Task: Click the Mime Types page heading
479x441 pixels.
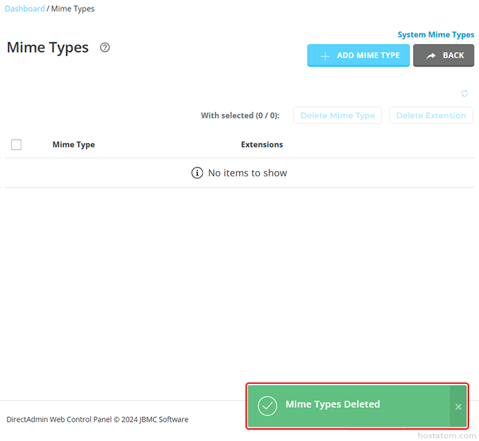Action: coord(48,48)
